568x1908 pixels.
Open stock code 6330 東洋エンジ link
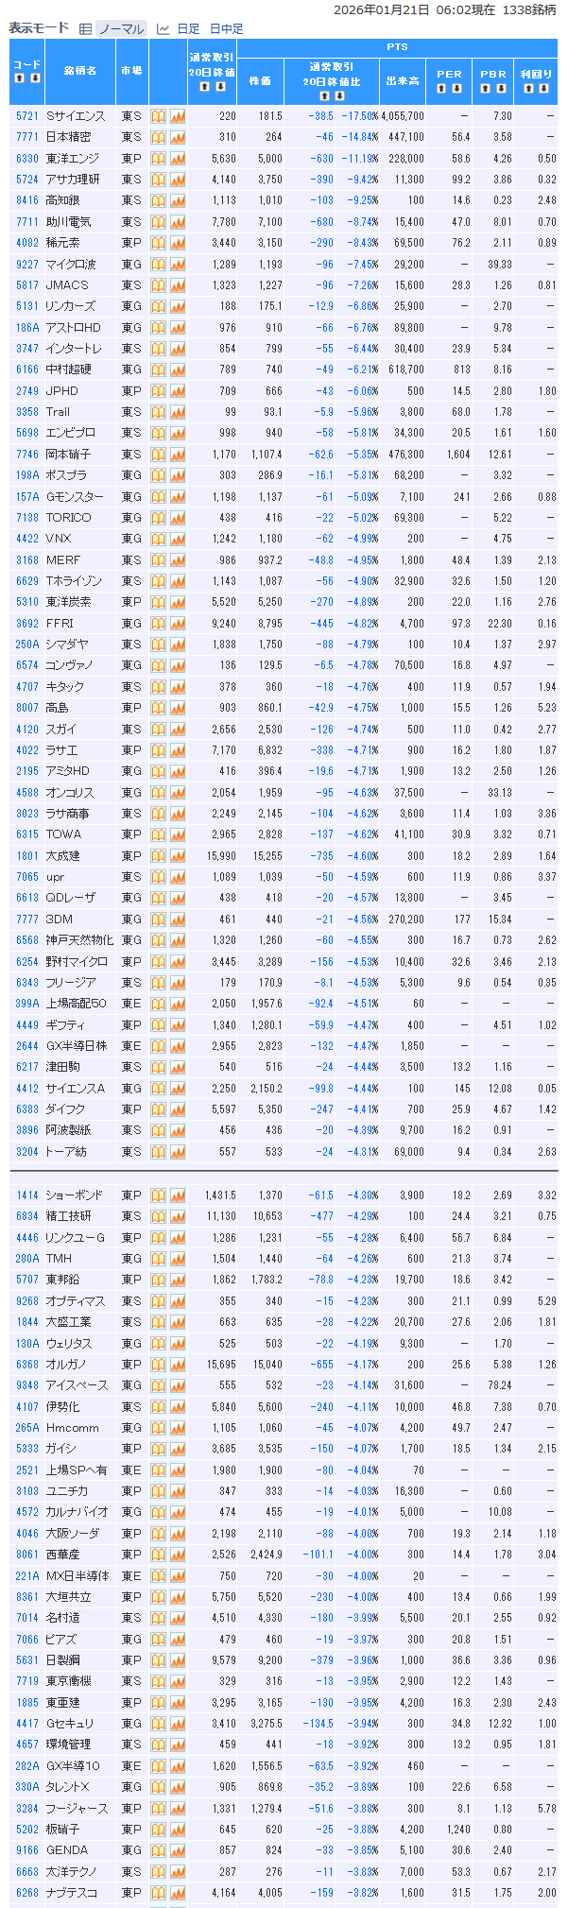tap(27, 159)
